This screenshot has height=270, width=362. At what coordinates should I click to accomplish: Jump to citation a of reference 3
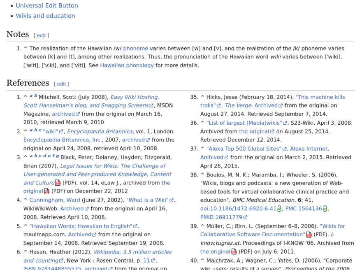click(x=31, y=156)
